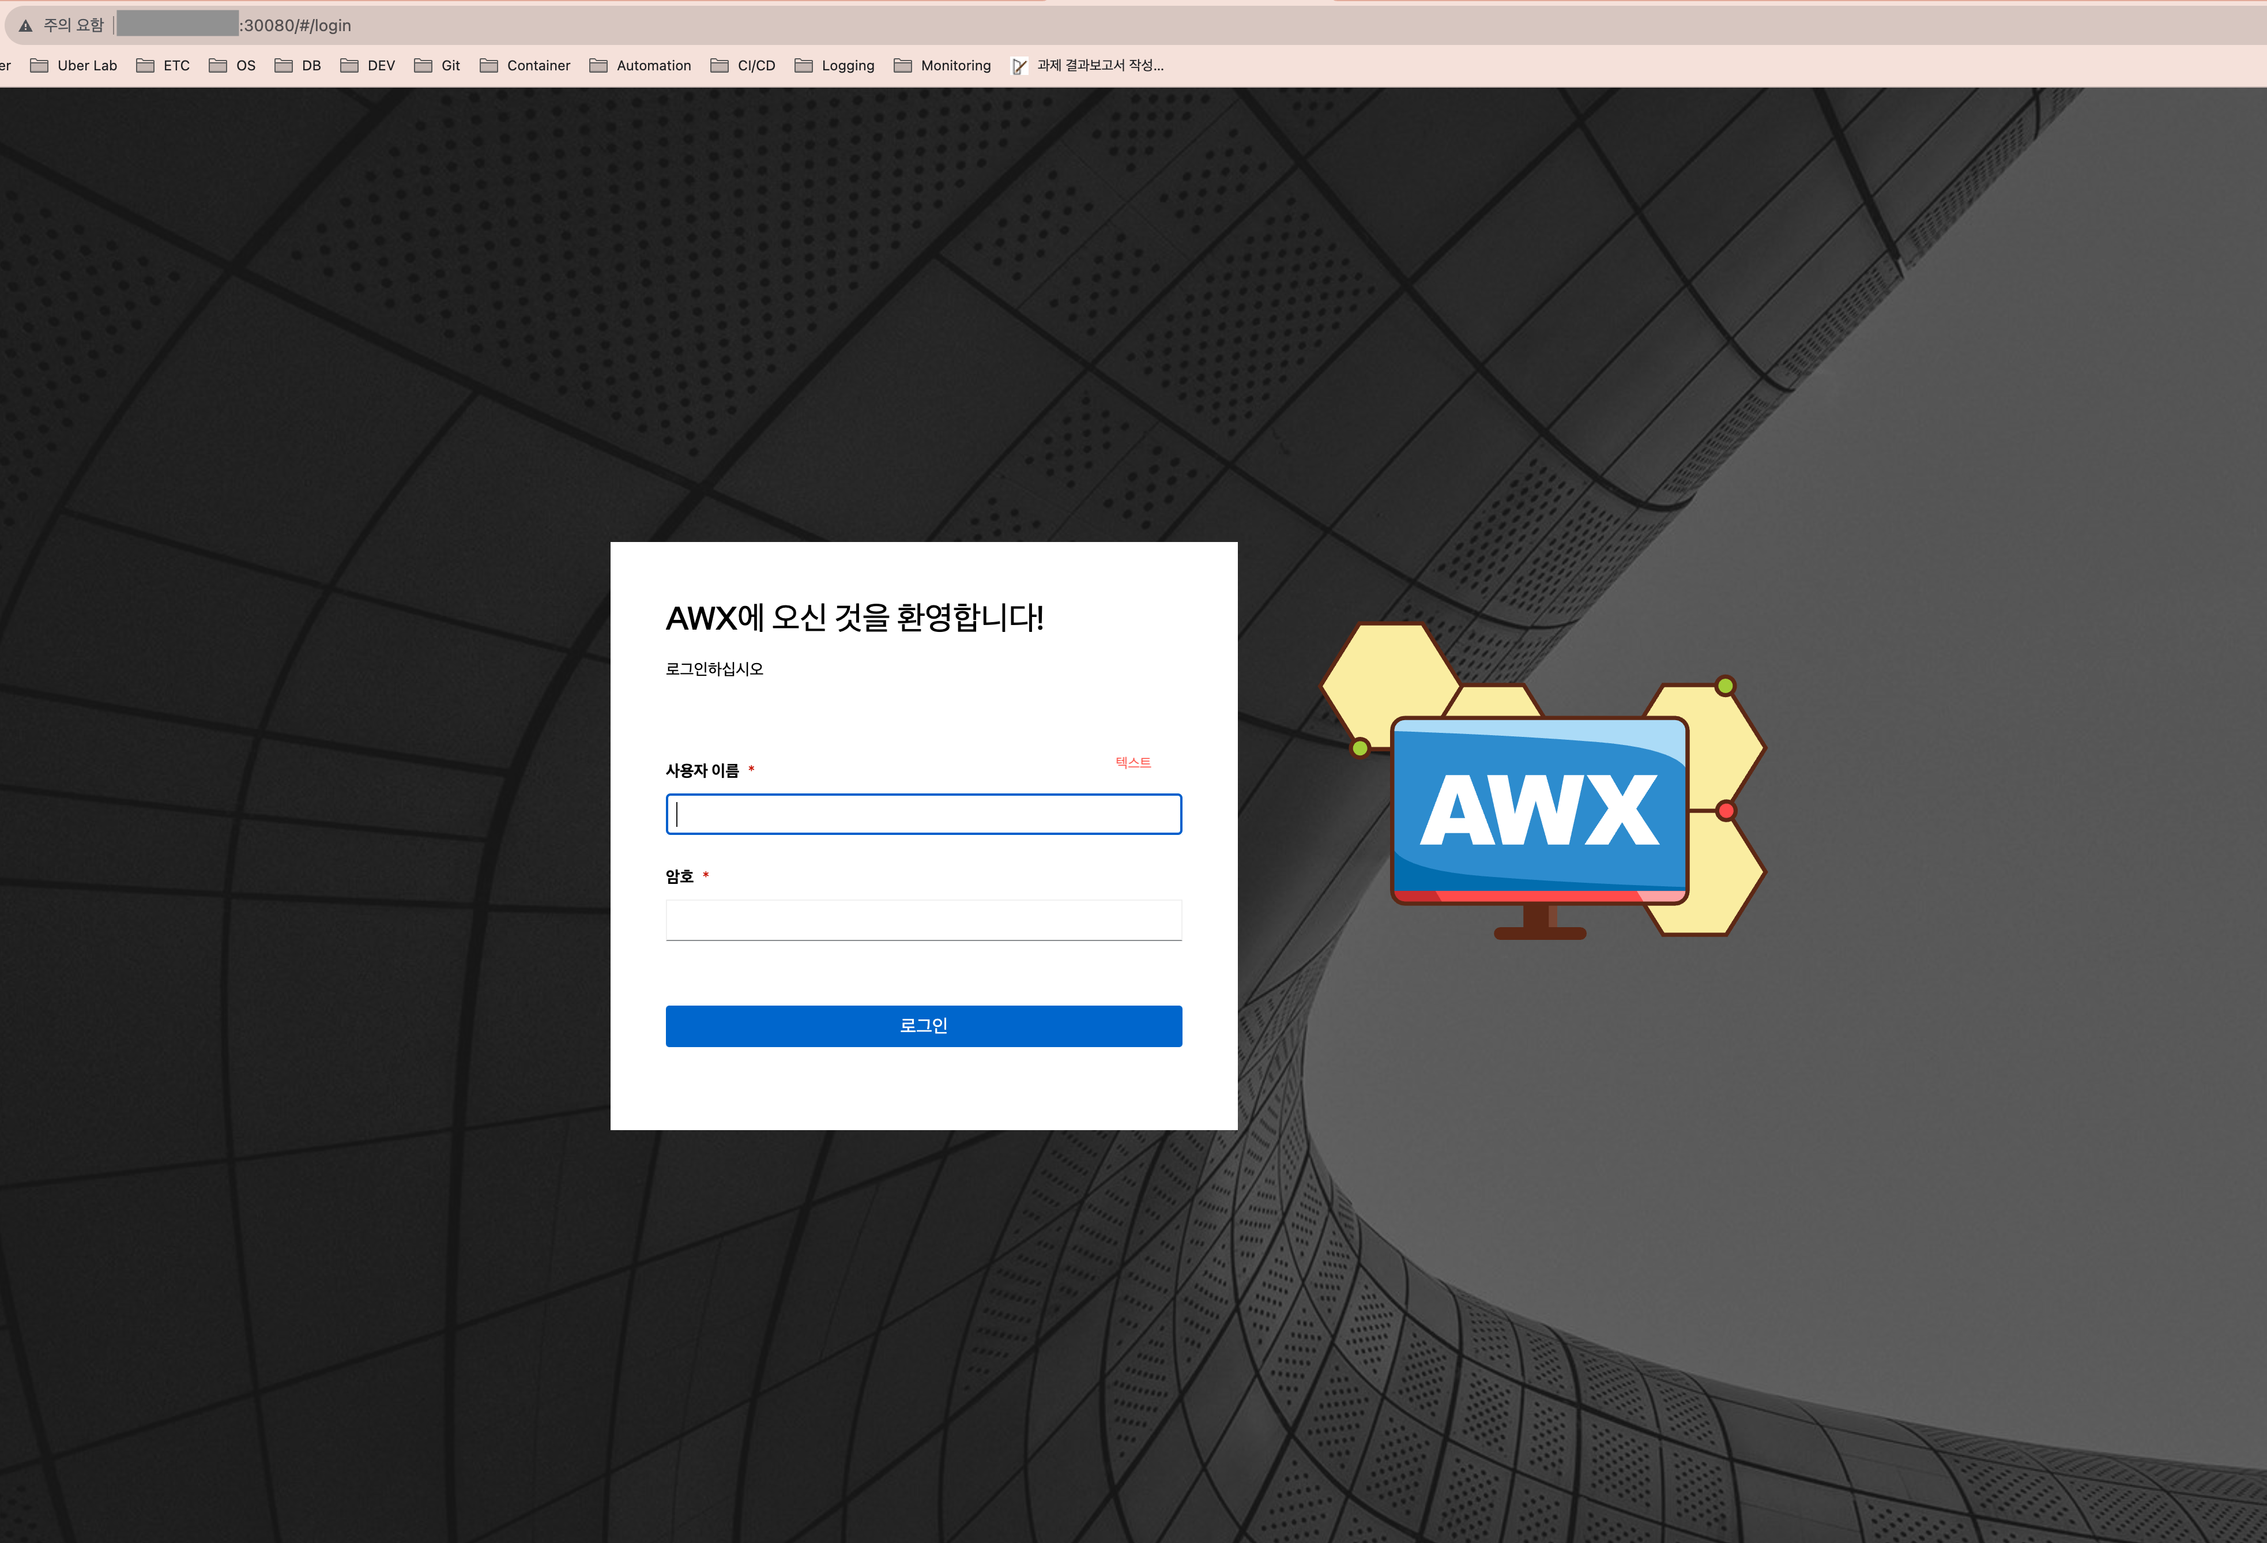
Task: Open the DB bookmark folder
Action: pyautogui.click(x=298, y=65)
